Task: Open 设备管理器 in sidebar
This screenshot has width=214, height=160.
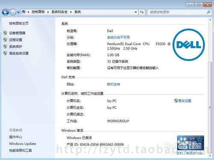Action: click(17, 33)
